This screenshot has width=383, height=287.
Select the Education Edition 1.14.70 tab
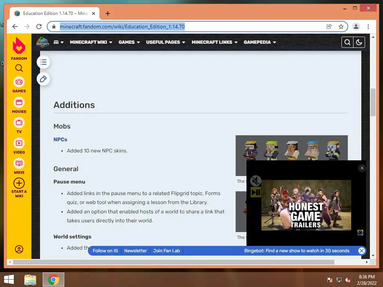click(55, 13)
